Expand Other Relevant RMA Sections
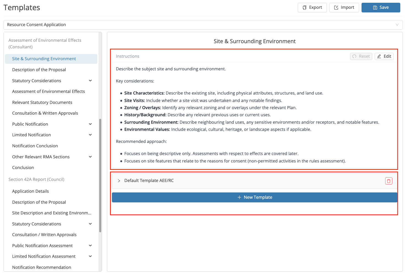 pos(90,157)
